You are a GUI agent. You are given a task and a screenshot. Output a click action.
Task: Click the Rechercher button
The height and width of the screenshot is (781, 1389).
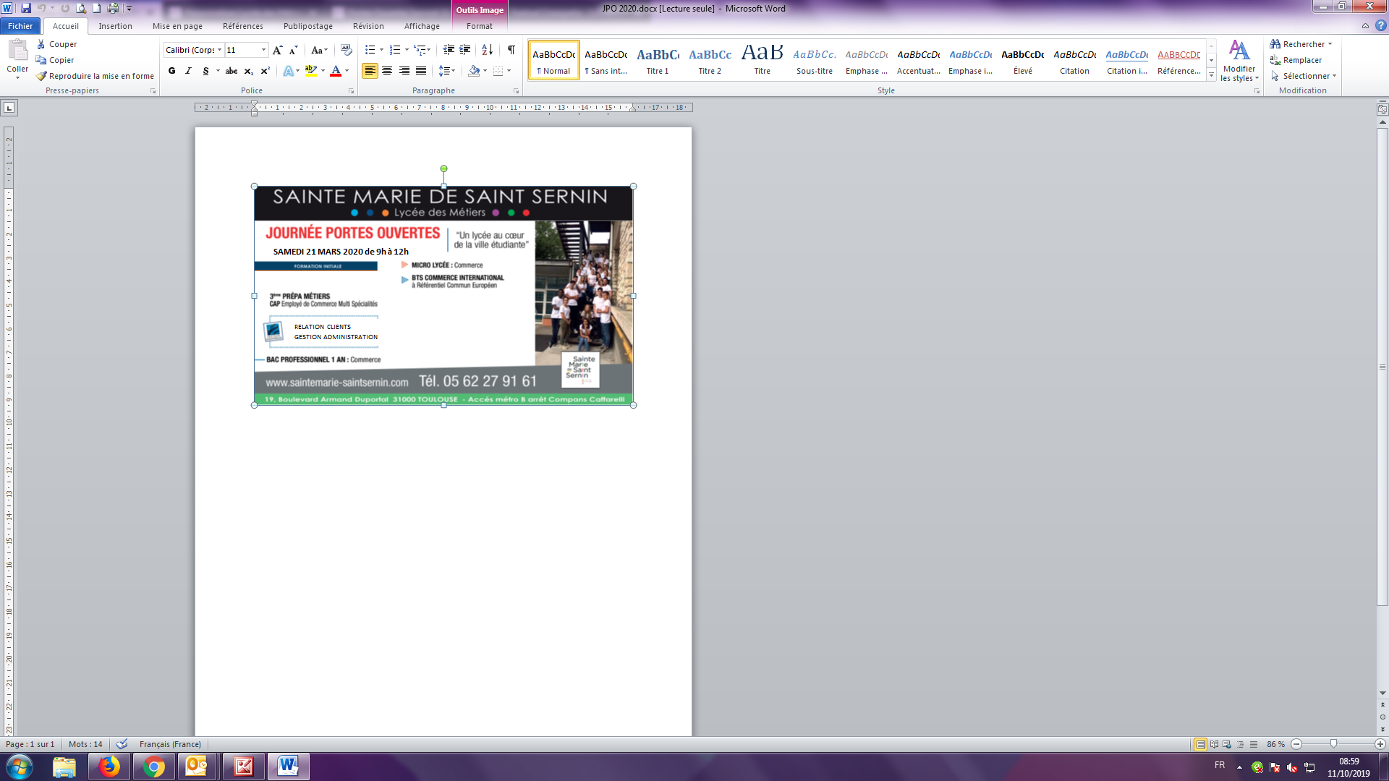(1301, 44)
